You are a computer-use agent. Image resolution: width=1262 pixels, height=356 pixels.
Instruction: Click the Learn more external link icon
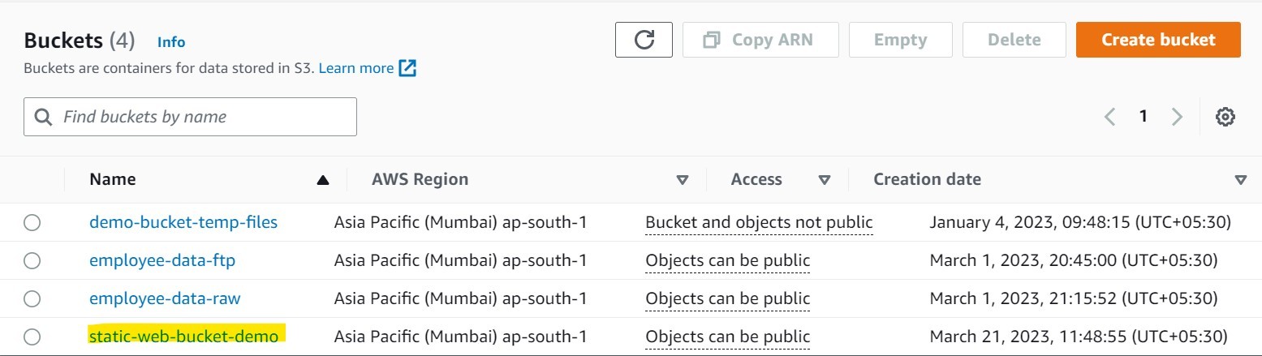point(407,68)
